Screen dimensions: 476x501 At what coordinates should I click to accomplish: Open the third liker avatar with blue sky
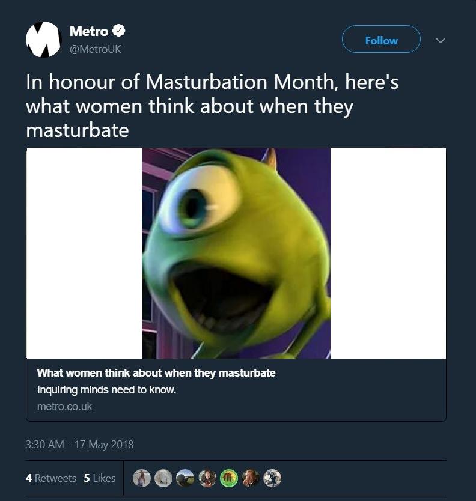pos(185,478)
